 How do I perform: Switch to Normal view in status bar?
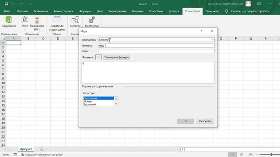point(232,154)
